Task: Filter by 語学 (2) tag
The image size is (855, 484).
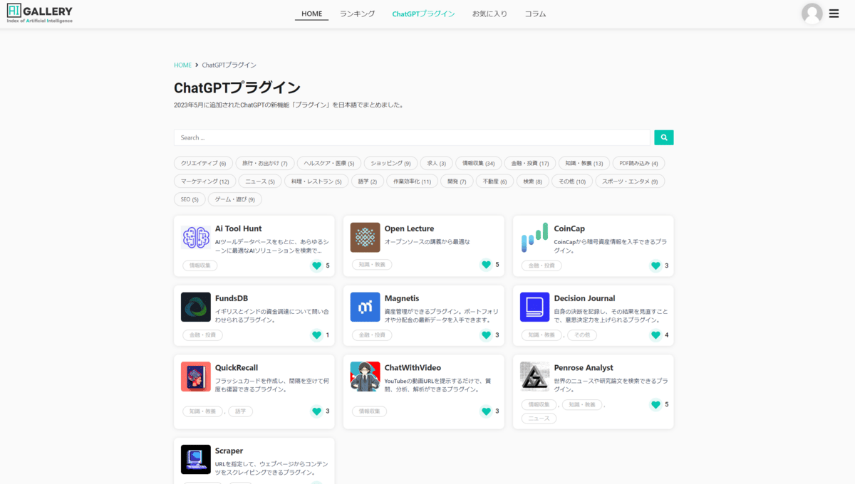Action: pyautogui.click(x=368, y=181)
